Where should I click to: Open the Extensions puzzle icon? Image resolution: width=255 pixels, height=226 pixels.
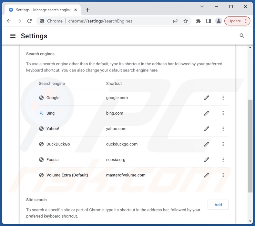(x=198, y=21)
